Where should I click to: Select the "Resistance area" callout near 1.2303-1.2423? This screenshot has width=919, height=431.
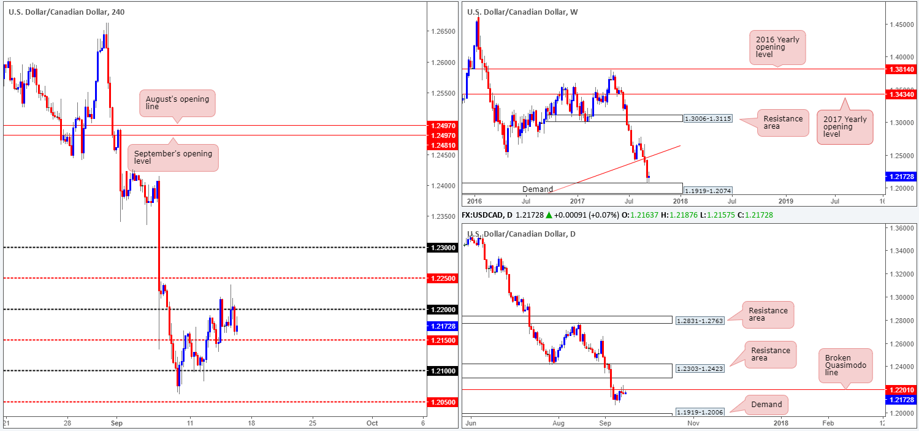click(771, 354)
